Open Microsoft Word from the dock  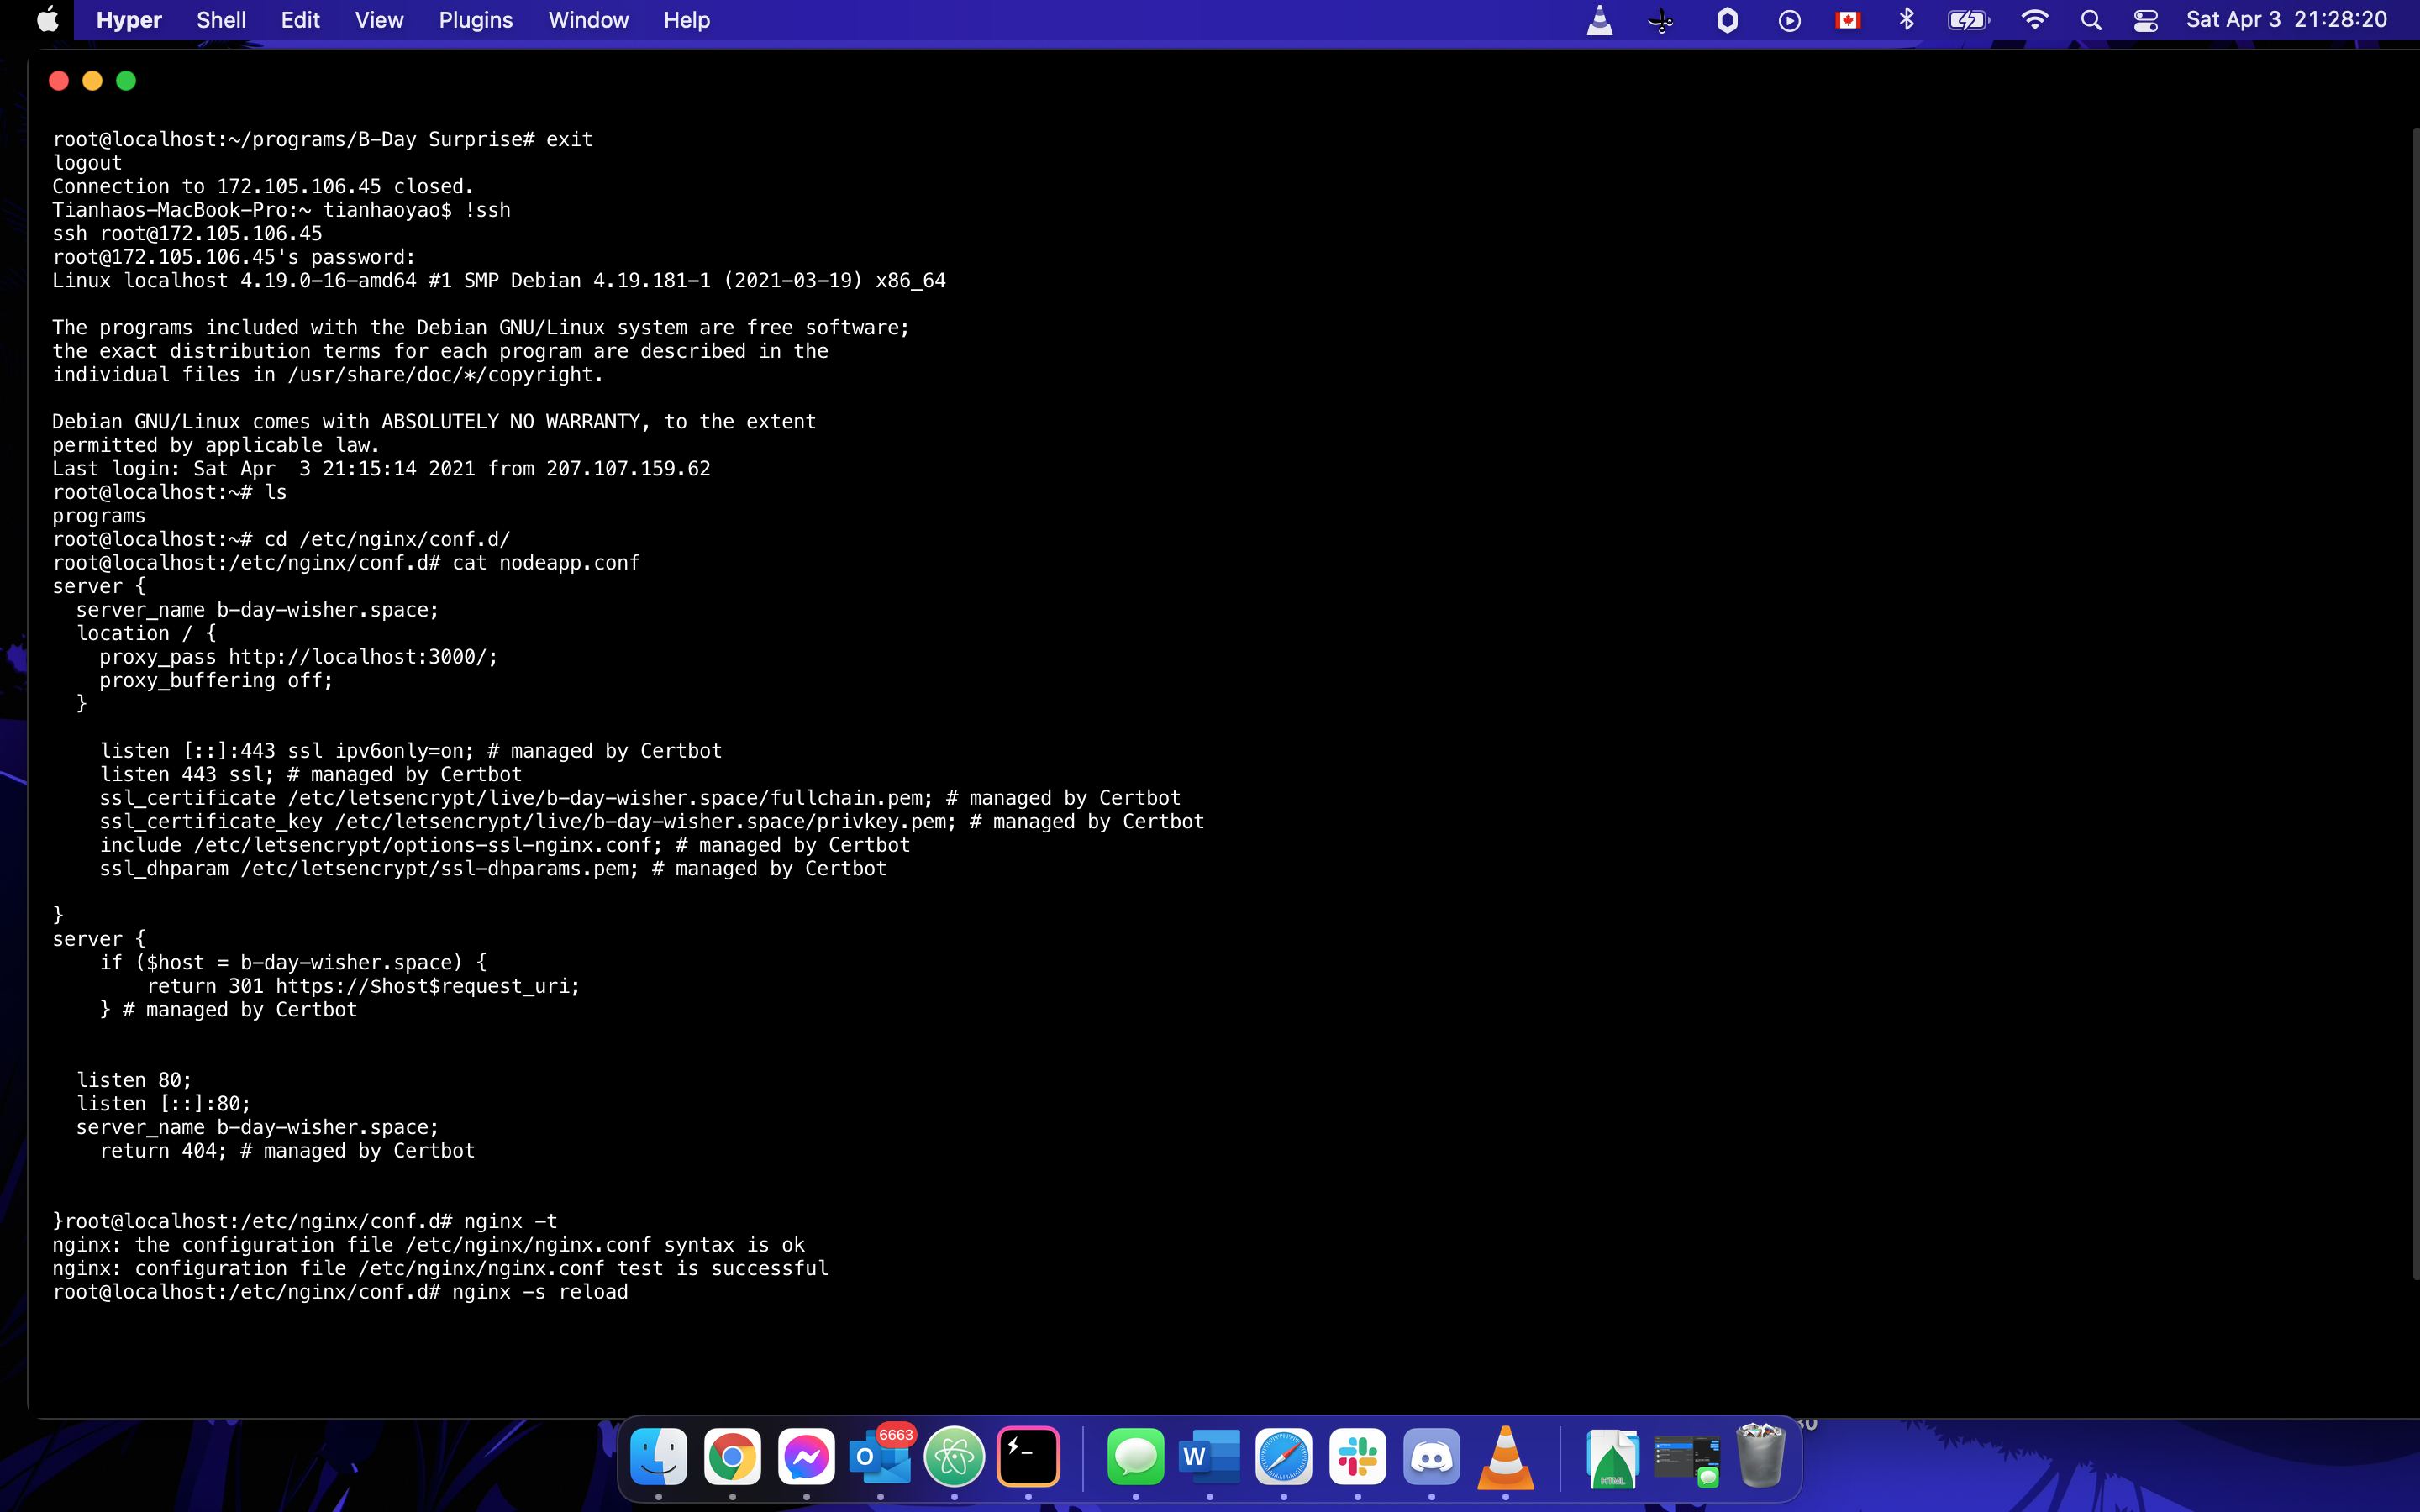pyautogui.click(x=1209, y=1457)
